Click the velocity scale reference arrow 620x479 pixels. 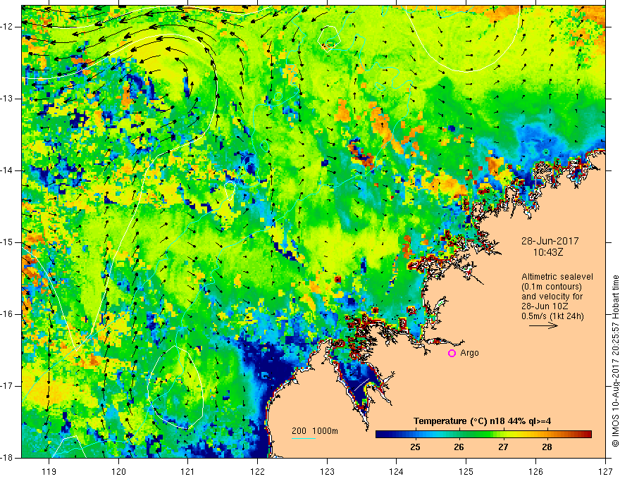[543, 325]
